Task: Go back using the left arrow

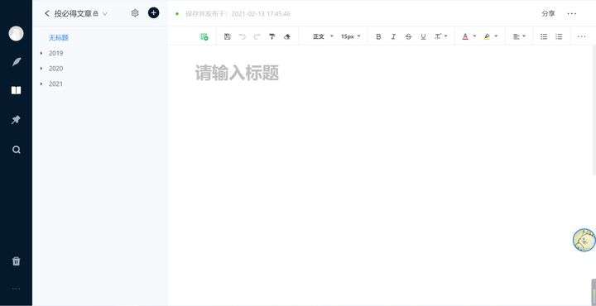Action: tap(47, 13)
